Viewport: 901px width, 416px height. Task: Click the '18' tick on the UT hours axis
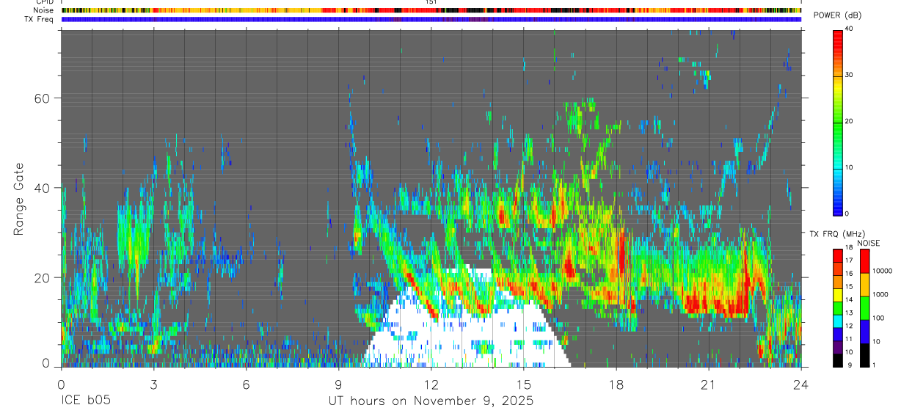click(x=616, y=384)
